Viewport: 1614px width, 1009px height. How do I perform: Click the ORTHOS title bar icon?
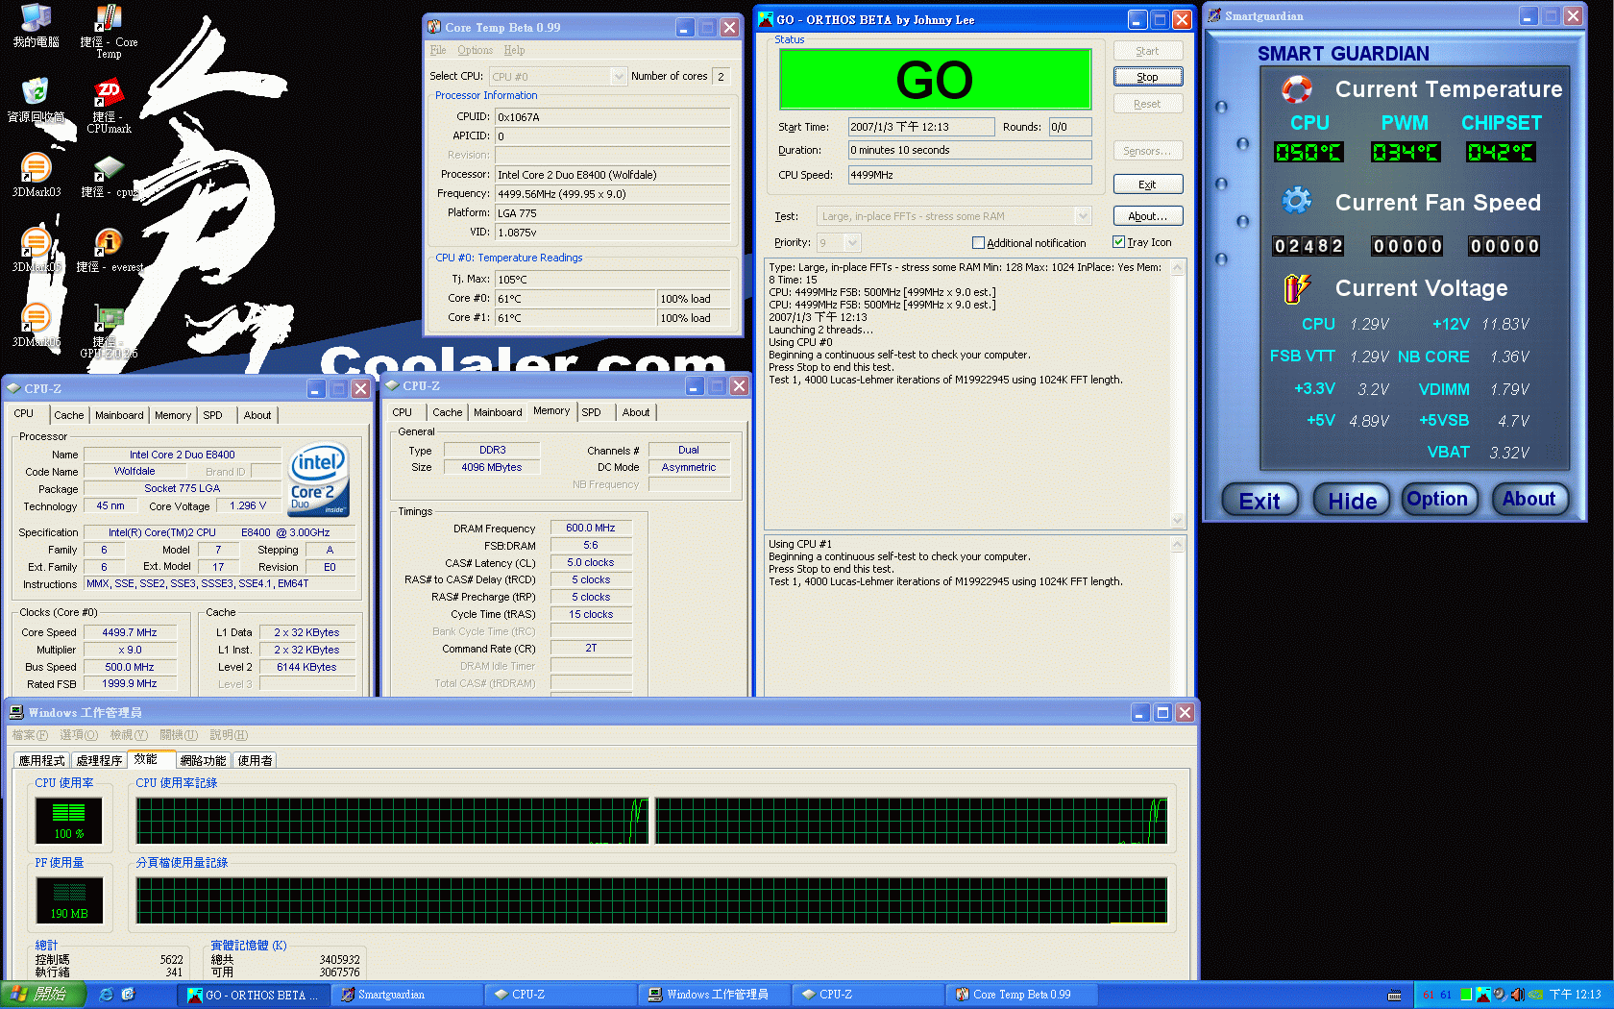point(766,19)
